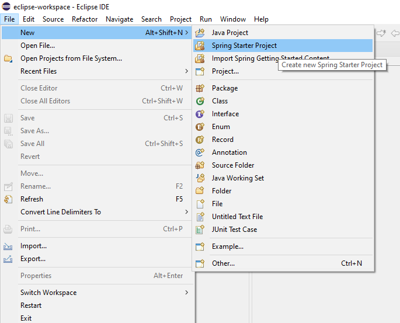Image resolution: width=400 pixels, height=323 pixels.
Task: Select the Annotation entry text
Action: tap(229, 152)
